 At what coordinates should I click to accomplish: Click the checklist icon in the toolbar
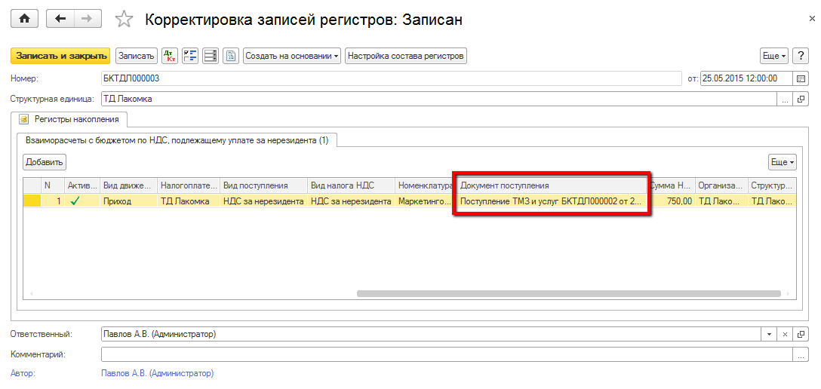(x=190, y=56)
